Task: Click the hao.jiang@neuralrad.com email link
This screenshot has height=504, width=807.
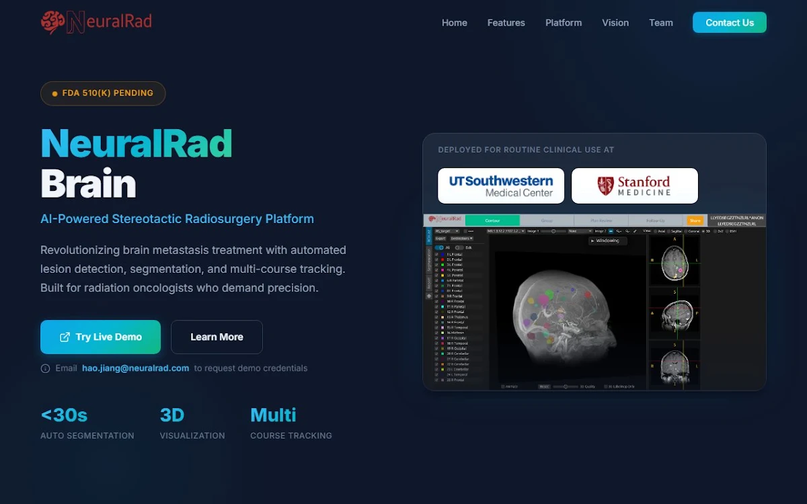Action: (136, 368)
